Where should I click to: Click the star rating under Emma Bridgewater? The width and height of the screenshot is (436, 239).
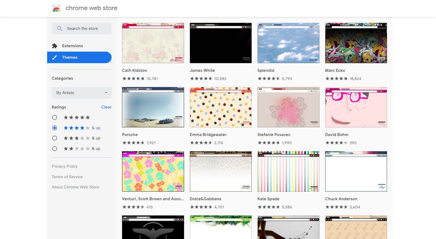coord(201,143)
